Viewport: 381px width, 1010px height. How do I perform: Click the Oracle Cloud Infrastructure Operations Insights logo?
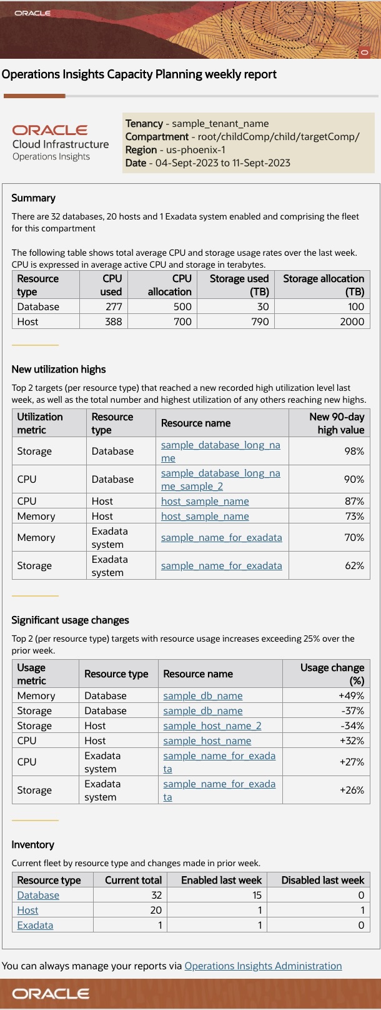(60, 143)
